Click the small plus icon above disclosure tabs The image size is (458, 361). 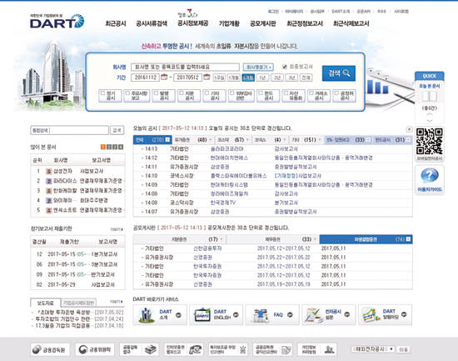point(409,129)
